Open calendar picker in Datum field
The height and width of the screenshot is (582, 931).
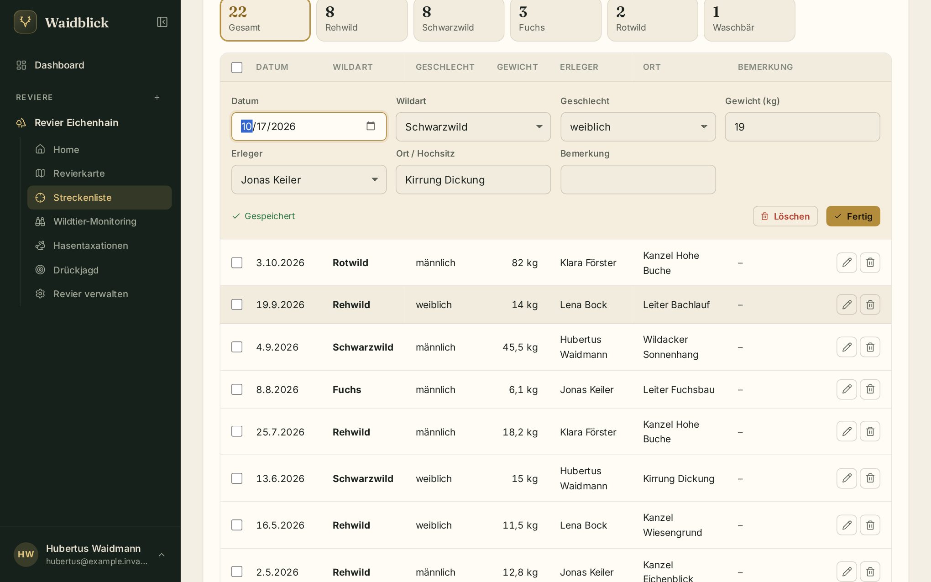[371, 126]
